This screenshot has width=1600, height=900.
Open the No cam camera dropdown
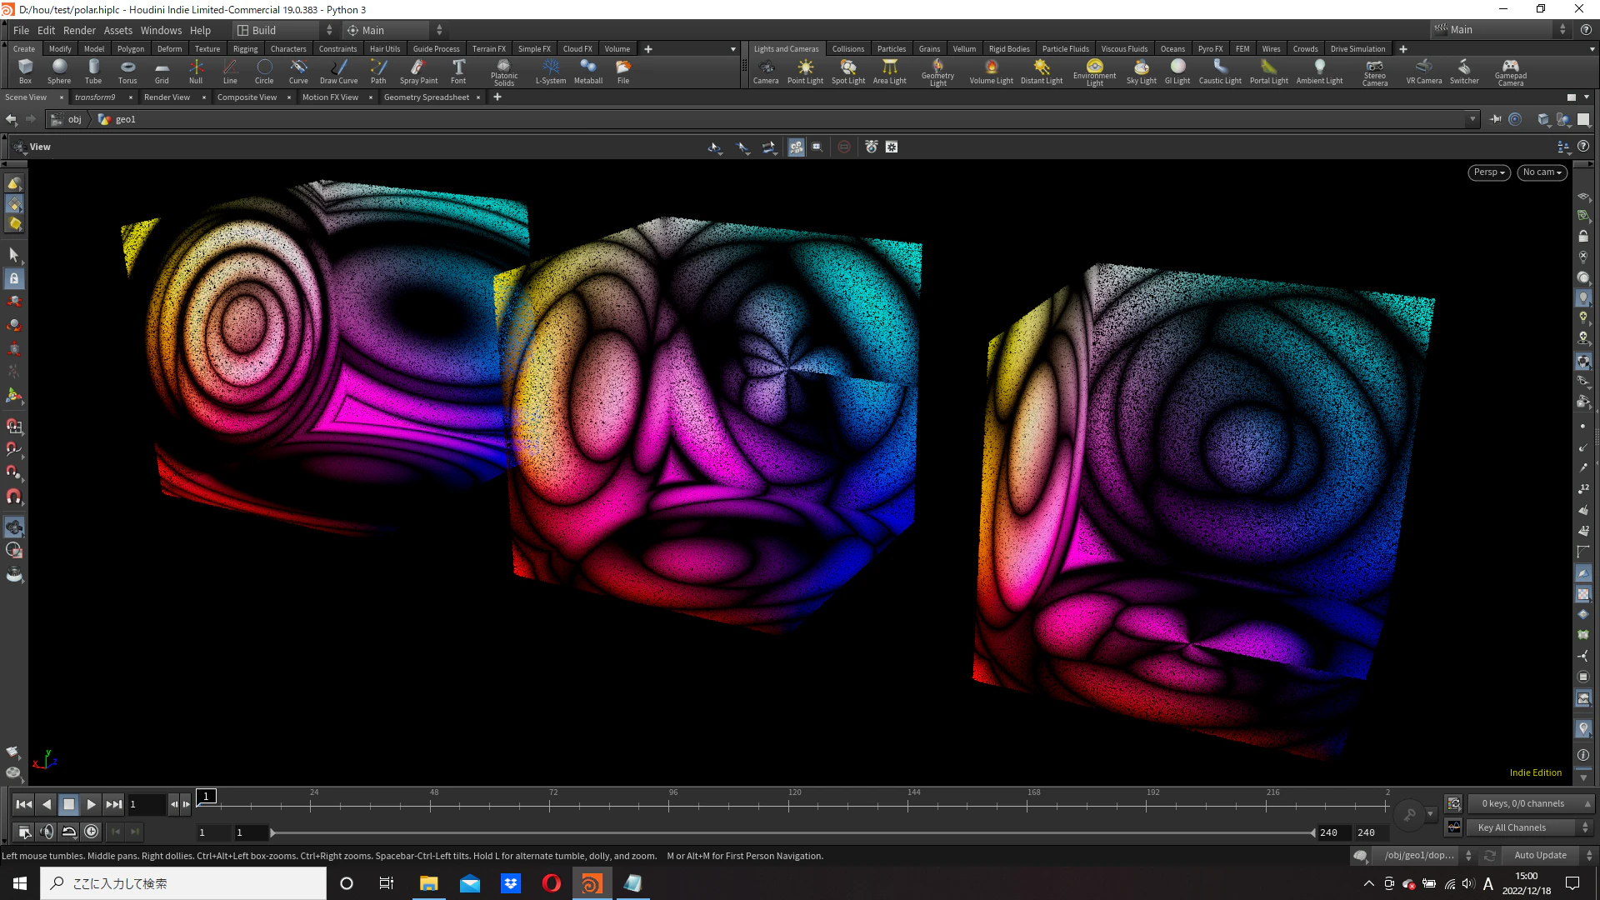tap(1542, 172)
